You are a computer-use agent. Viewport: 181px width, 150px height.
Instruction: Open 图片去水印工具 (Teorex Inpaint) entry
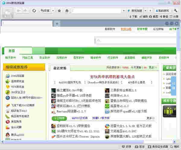(78, 136)
